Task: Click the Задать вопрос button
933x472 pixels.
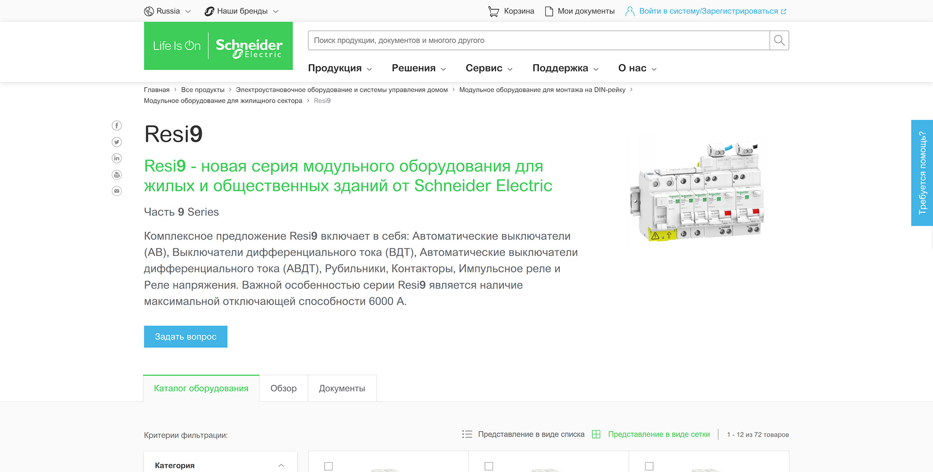Action: tap(186, 336)
